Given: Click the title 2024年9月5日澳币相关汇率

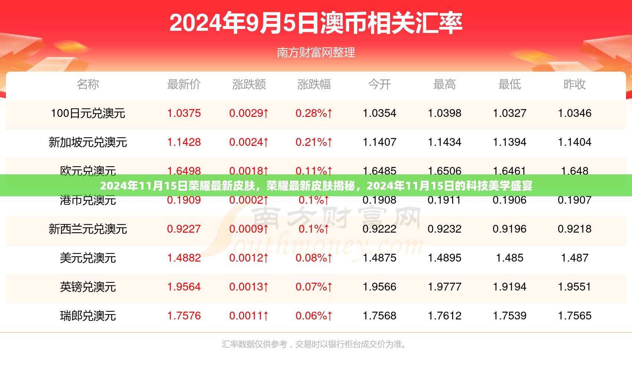Looking at the screenshot, I should pyautogui.click(x=316, y=23).
